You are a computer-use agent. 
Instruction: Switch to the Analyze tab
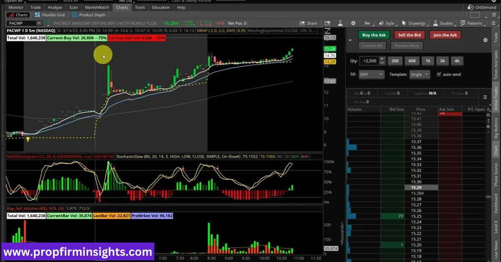(55, 8)
